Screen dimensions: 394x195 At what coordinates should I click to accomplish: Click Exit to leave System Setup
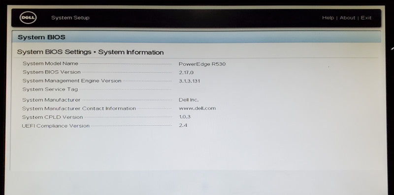point(366,18)
